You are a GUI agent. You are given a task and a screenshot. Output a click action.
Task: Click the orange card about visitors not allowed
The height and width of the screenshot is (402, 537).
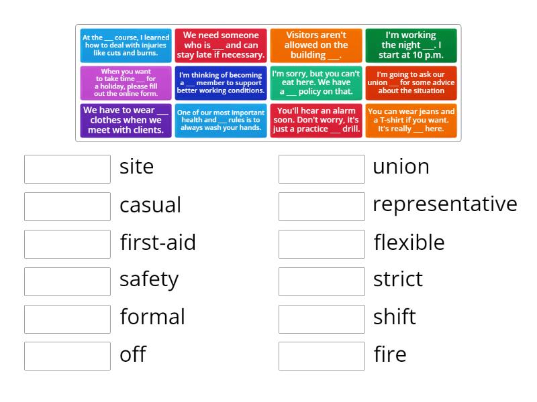pyautogui.click(x=315, y=46)
